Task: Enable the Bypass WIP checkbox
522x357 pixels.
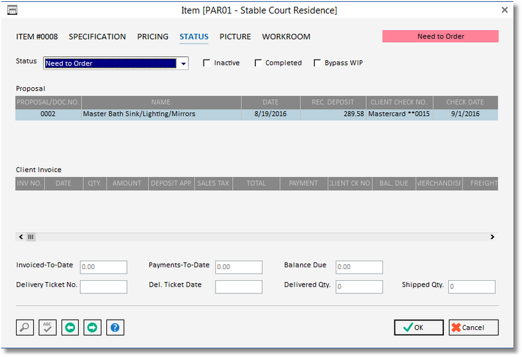Action: [317, 63]
